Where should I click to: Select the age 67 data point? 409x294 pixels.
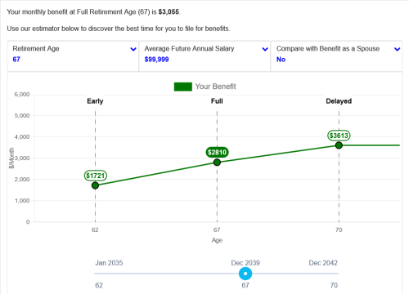click(x=217, y=163)
